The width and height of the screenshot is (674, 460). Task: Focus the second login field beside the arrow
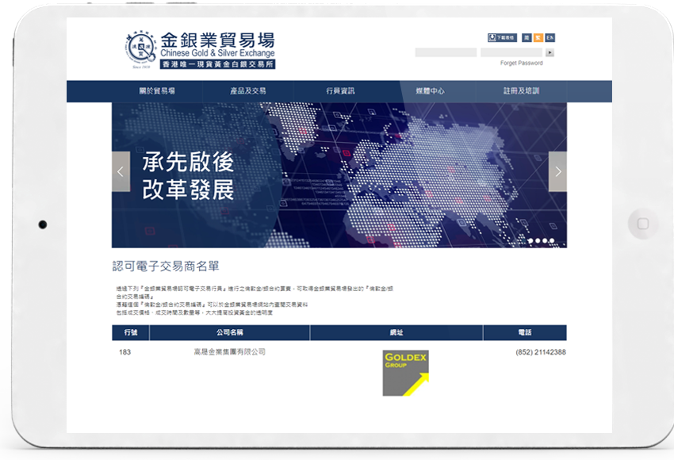click(x=511, y=52)
